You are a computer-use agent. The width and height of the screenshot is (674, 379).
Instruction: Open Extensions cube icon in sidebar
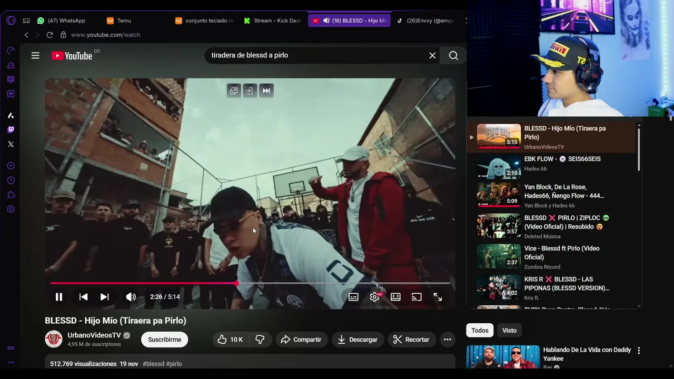click(x=11, y=195)
